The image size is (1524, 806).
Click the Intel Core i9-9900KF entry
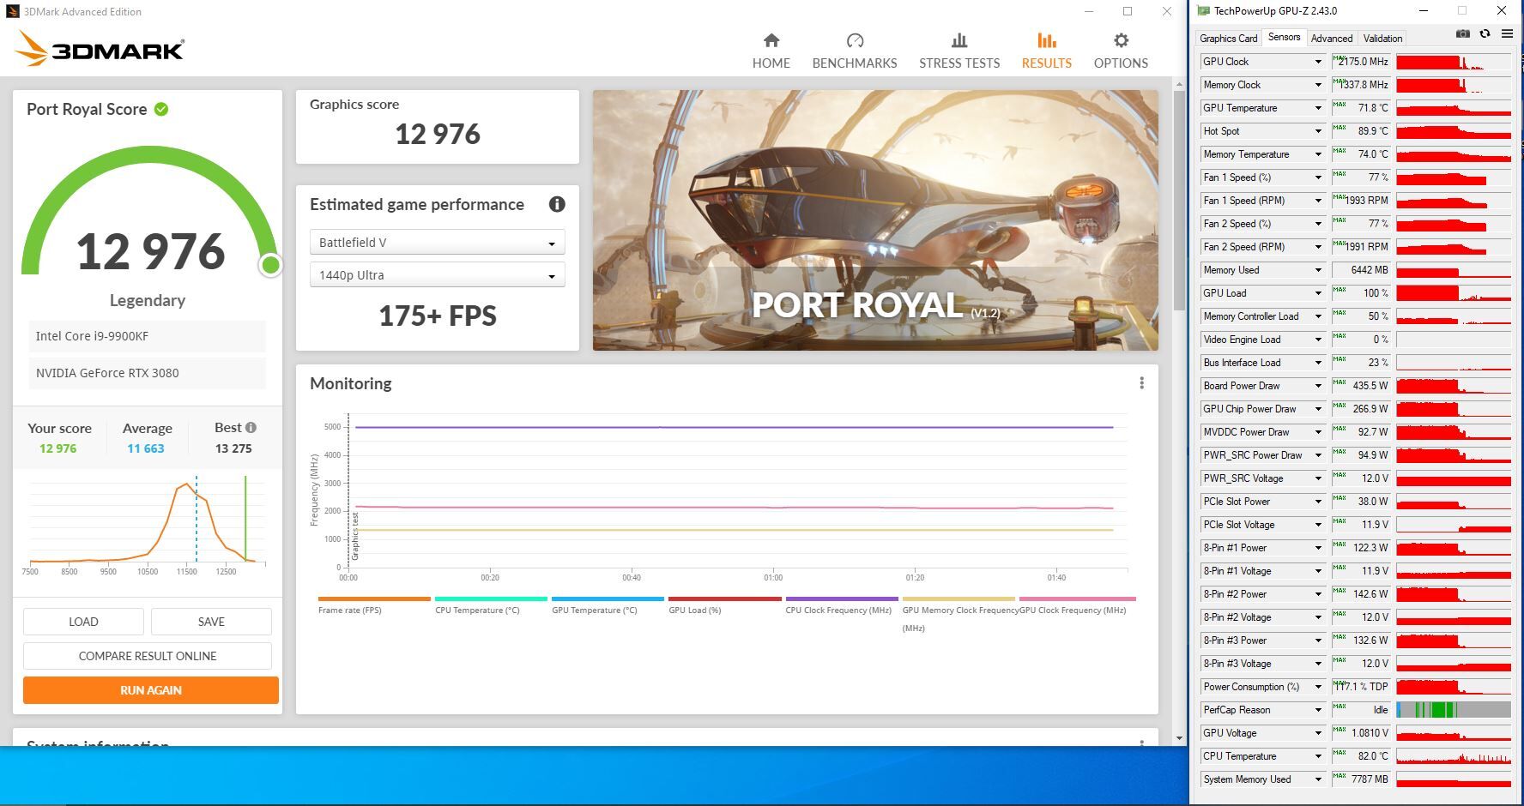pyautogui.click(x=148, y=336)
